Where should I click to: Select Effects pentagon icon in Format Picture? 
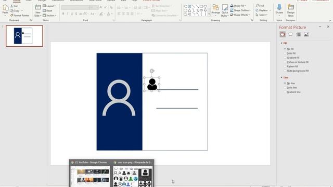(290, 34)
